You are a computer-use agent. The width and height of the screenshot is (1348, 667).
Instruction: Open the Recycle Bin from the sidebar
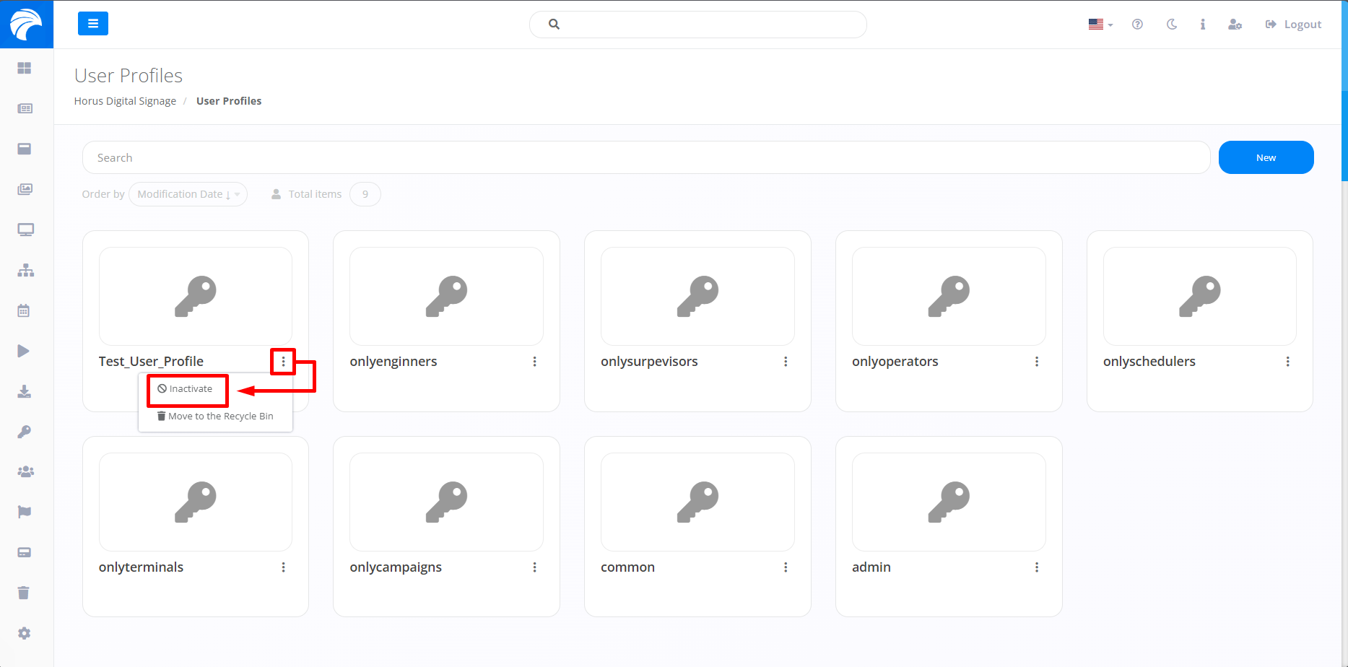25,592
